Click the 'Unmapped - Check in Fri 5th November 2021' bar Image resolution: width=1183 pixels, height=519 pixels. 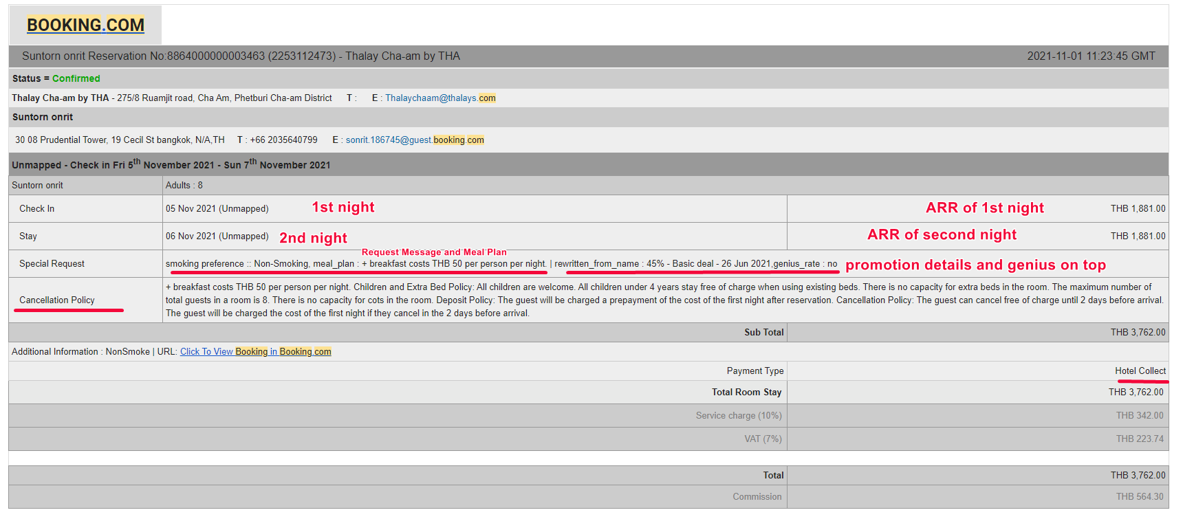(x=589, y=164)
